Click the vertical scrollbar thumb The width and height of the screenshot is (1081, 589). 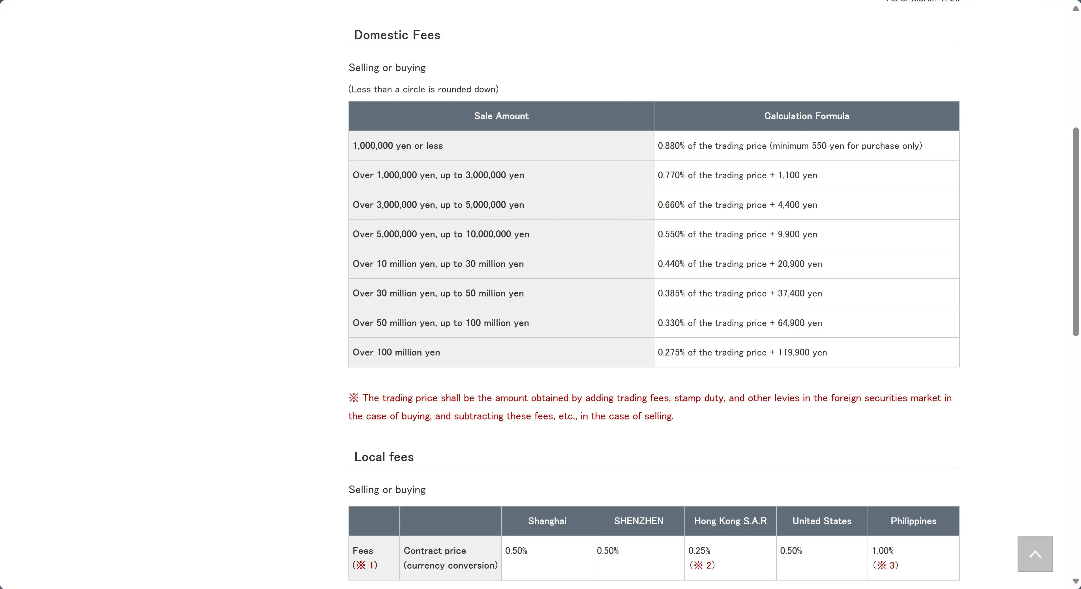(x=1076, y=232)
